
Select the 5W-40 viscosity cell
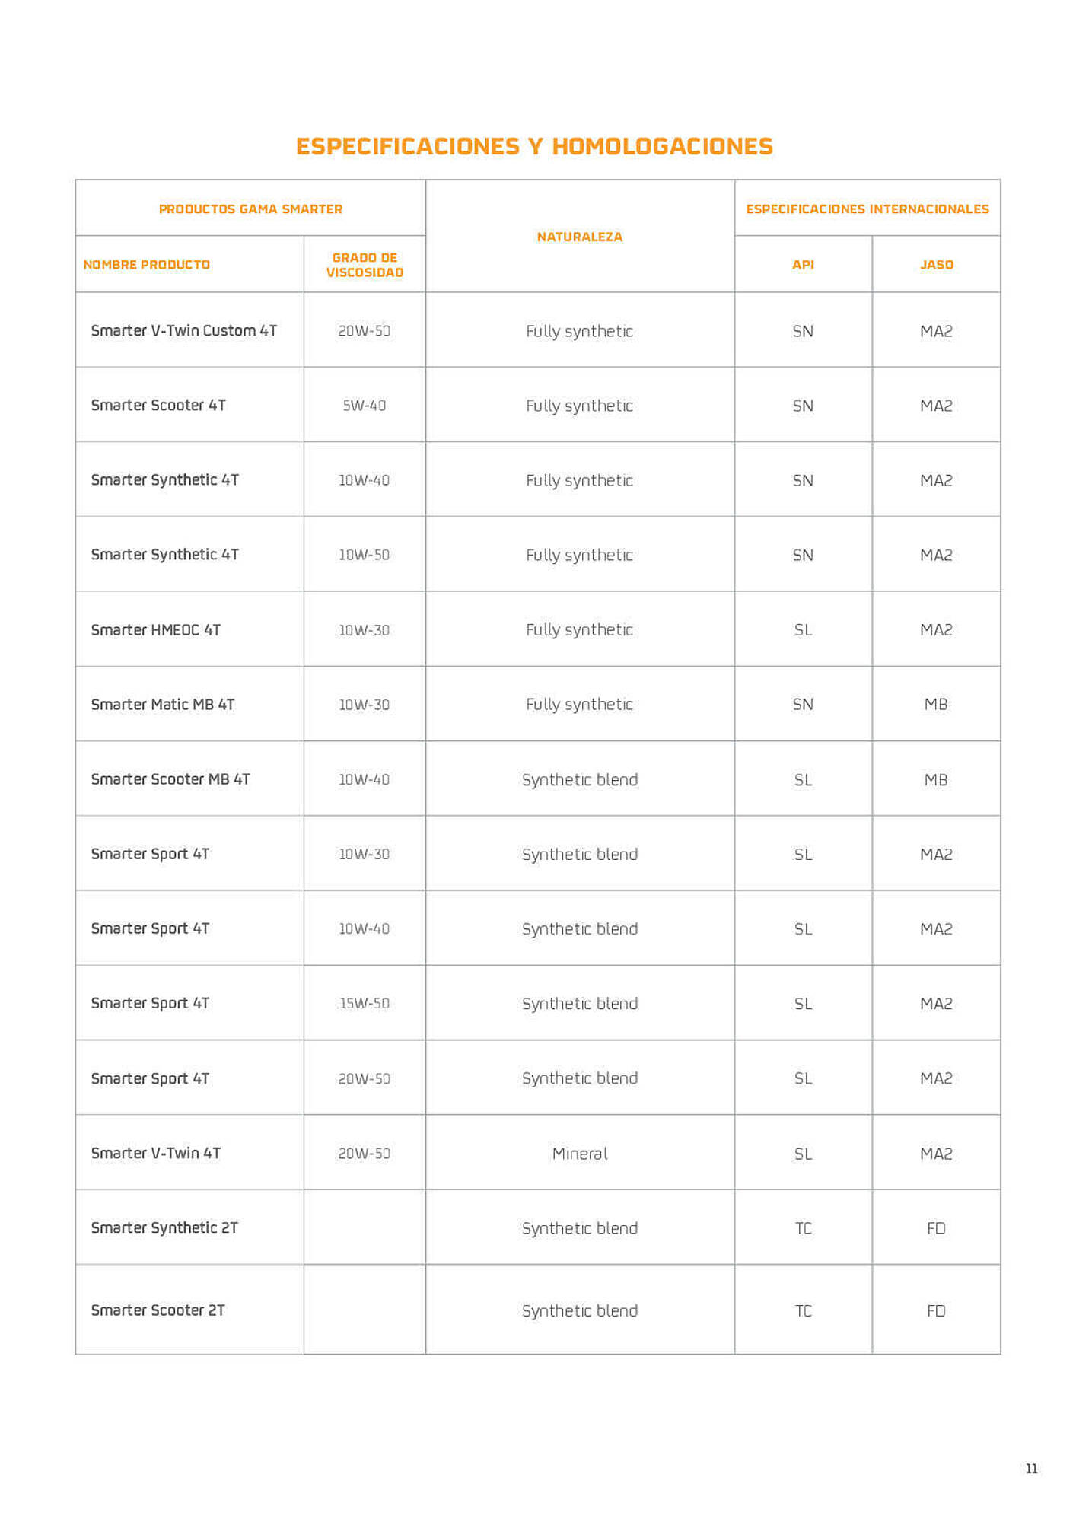365,406
